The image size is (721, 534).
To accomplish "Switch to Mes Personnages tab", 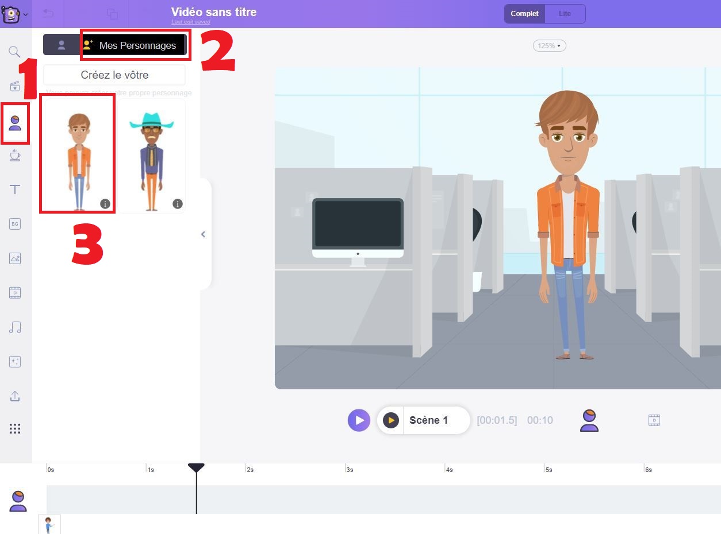I will (136, 45).
